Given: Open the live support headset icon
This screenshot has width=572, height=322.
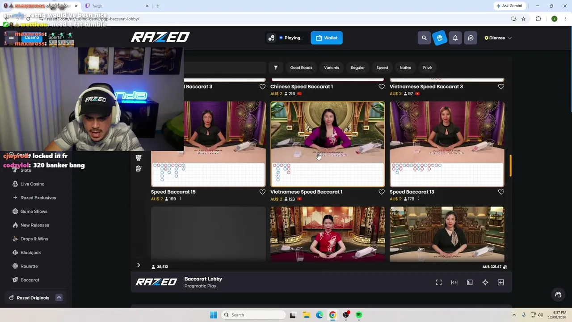Looking at the screenshot, I should 558,295.
